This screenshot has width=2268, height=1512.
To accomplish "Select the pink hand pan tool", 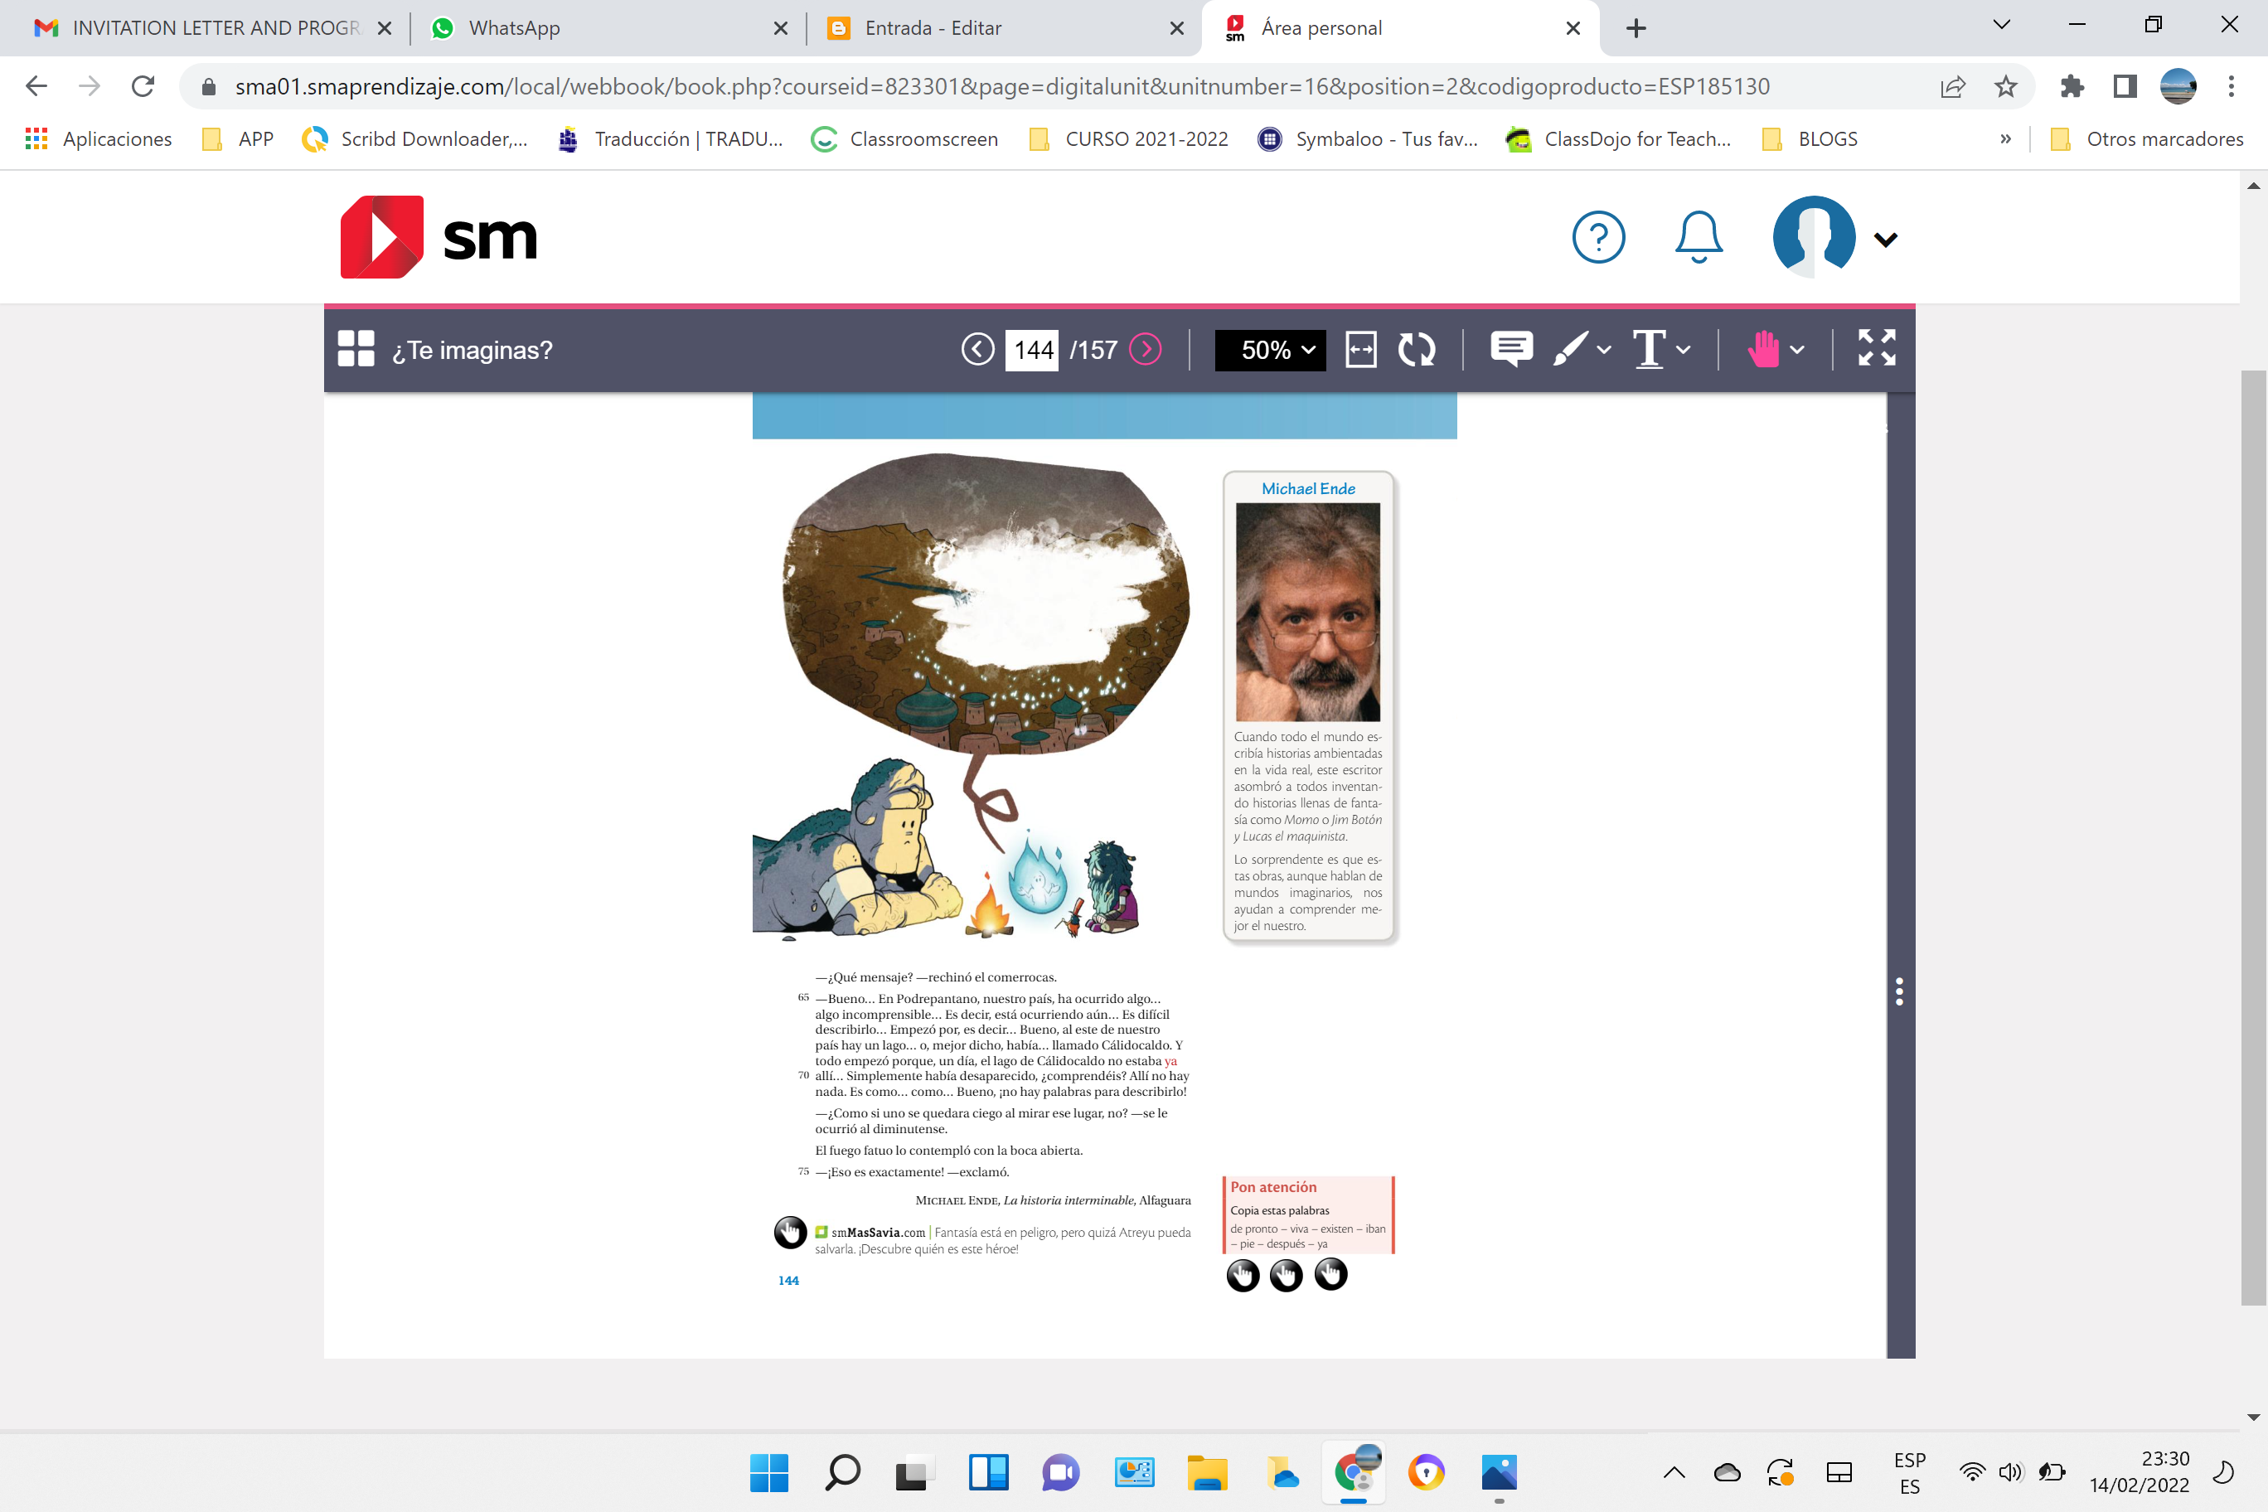I will 1762,348.
